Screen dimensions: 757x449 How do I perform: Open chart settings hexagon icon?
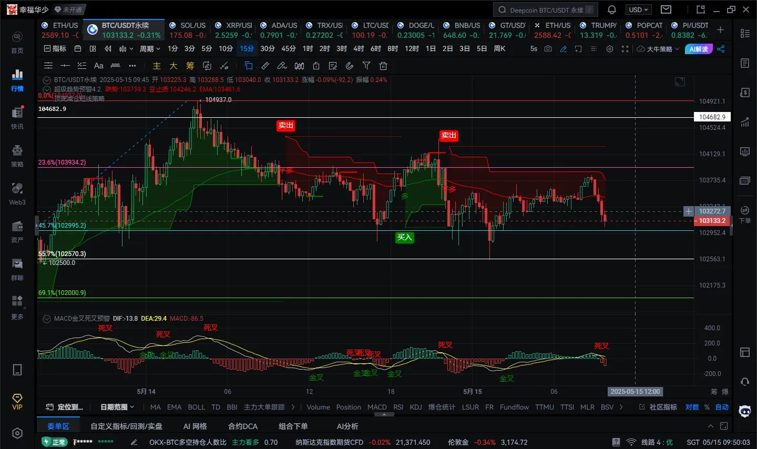[x=610, y=48]
